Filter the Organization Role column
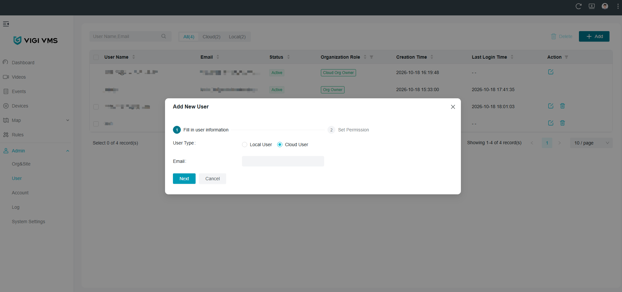This screenshot has width=622, height=292. pyautogui.click(x=371, y=57)
